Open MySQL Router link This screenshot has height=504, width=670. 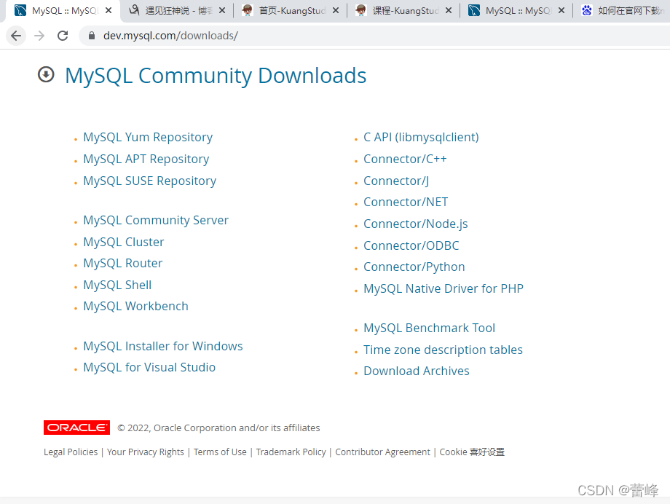coord(123,263)
